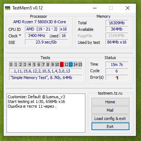The image size is (141, 141).
Task: Select test box 5
Action: pos(34,65)
